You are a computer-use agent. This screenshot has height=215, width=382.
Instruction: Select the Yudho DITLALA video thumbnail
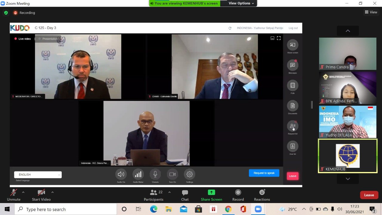[x=347, y=122]
